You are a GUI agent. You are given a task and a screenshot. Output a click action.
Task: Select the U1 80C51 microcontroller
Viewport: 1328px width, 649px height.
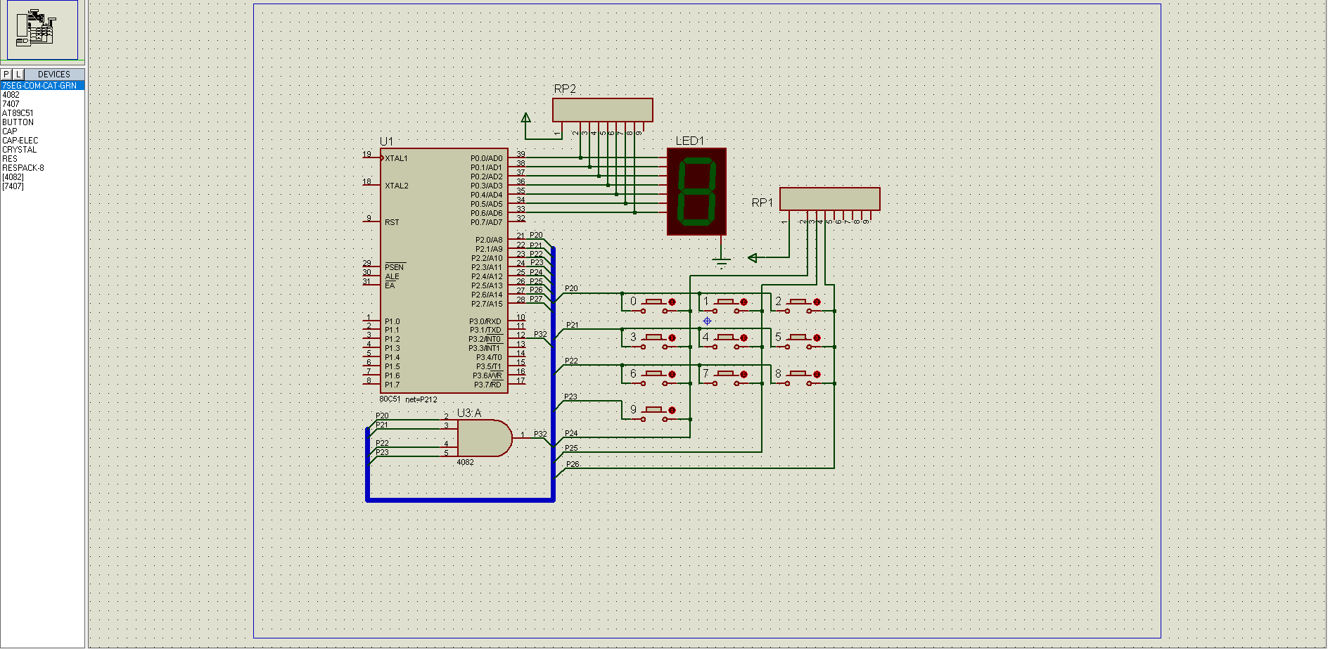point(443,271)
